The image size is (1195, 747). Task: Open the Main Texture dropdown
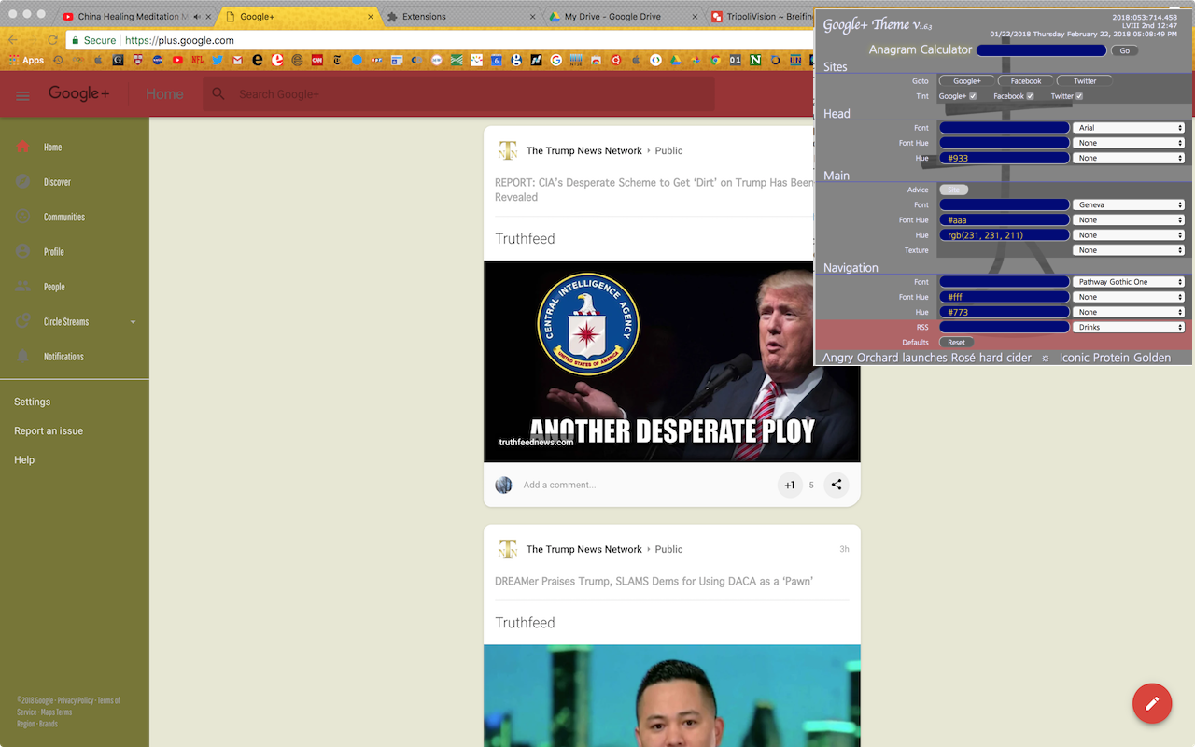click(1129, 250)
